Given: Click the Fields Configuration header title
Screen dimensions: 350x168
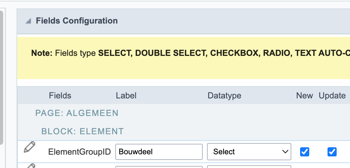Looking at the screenshot, I should (x=77, y=21).
